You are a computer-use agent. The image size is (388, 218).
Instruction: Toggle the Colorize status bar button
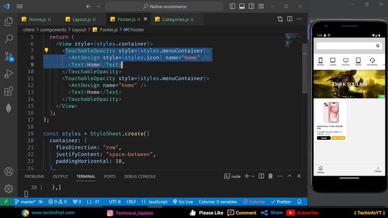click(x=254, y=202)
